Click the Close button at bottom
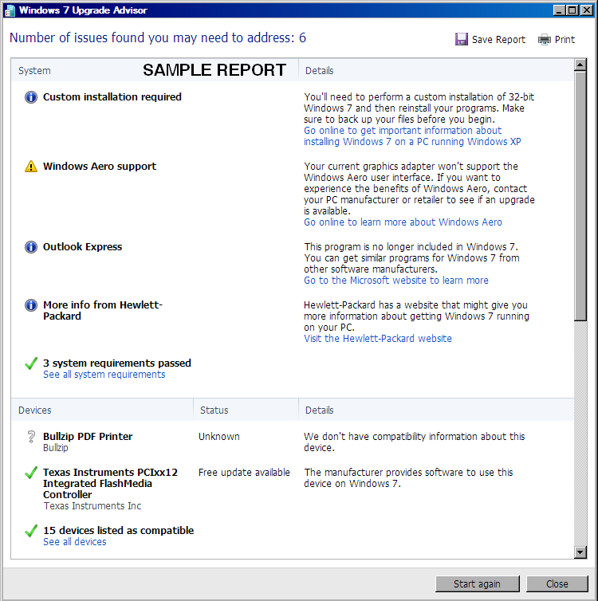This screenshot has height=601, width=598. coord(557,583)
